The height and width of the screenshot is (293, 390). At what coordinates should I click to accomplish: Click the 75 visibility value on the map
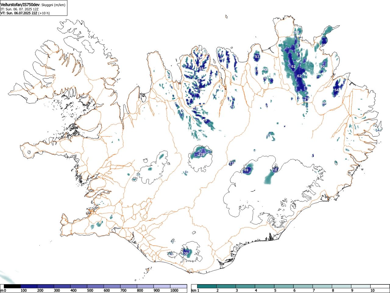(x=307, y=99)
